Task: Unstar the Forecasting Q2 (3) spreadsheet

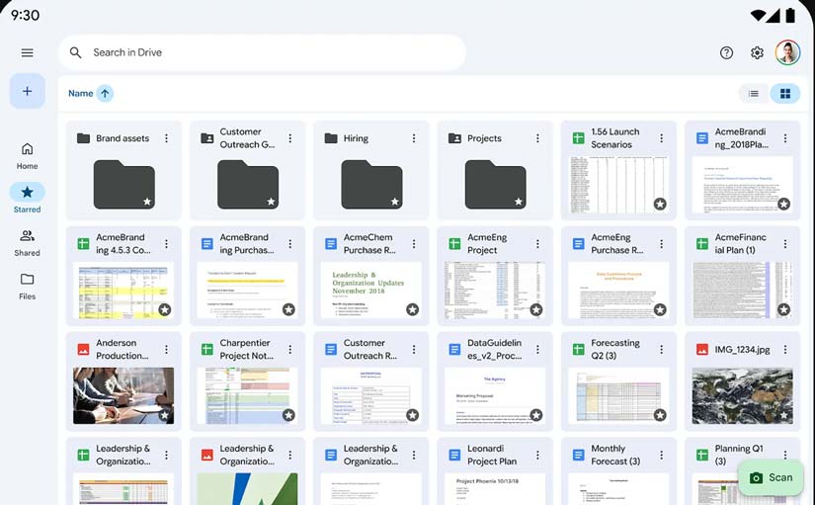Action: [x=660, y=415]
